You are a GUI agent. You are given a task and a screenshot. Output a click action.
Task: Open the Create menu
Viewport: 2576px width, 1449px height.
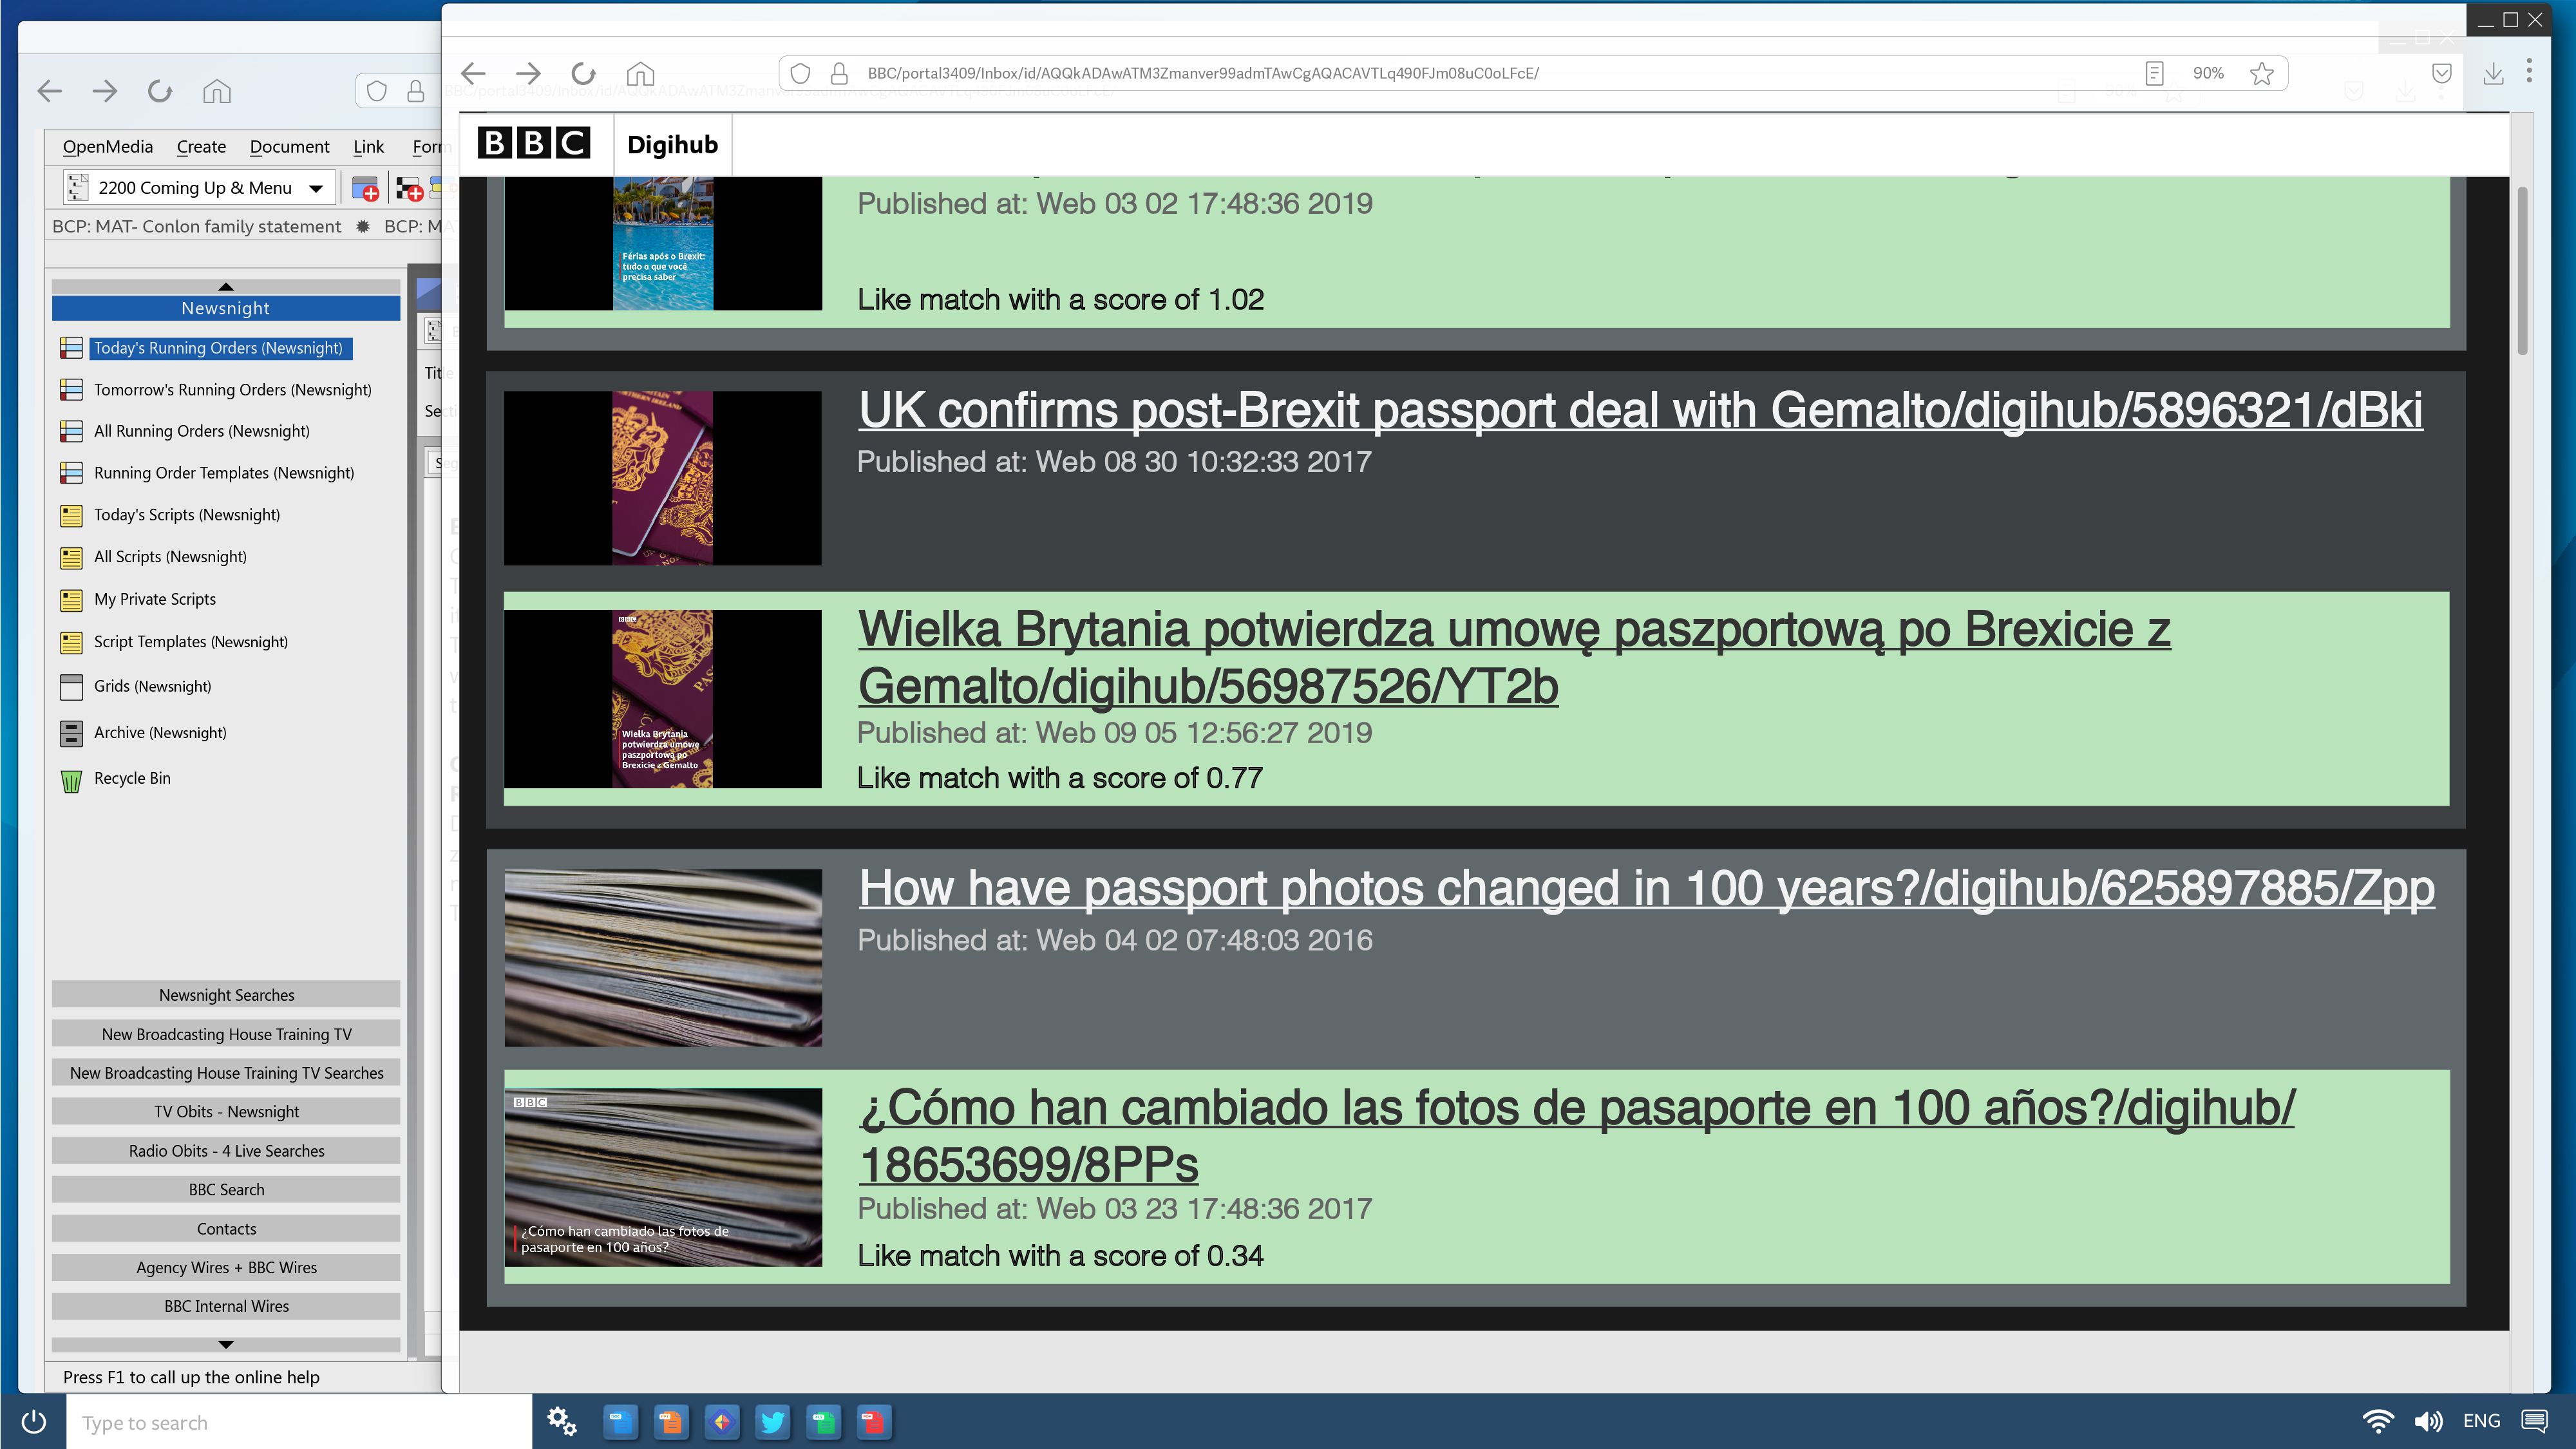pos(201,147)
